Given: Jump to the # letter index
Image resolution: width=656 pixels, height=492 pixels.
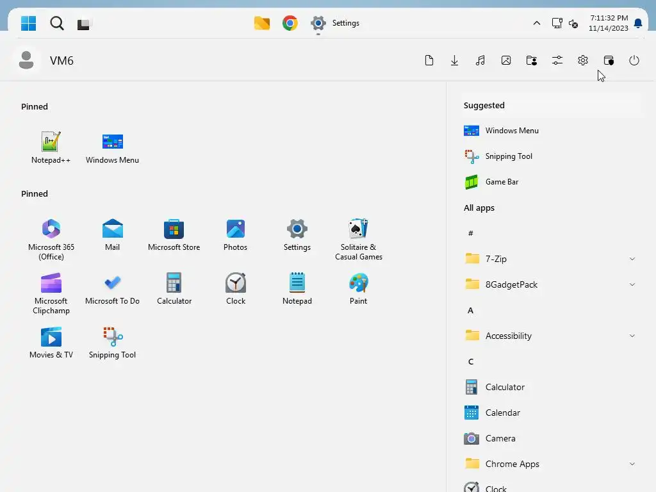Looking at the screenshot, I should pos(471,233).
